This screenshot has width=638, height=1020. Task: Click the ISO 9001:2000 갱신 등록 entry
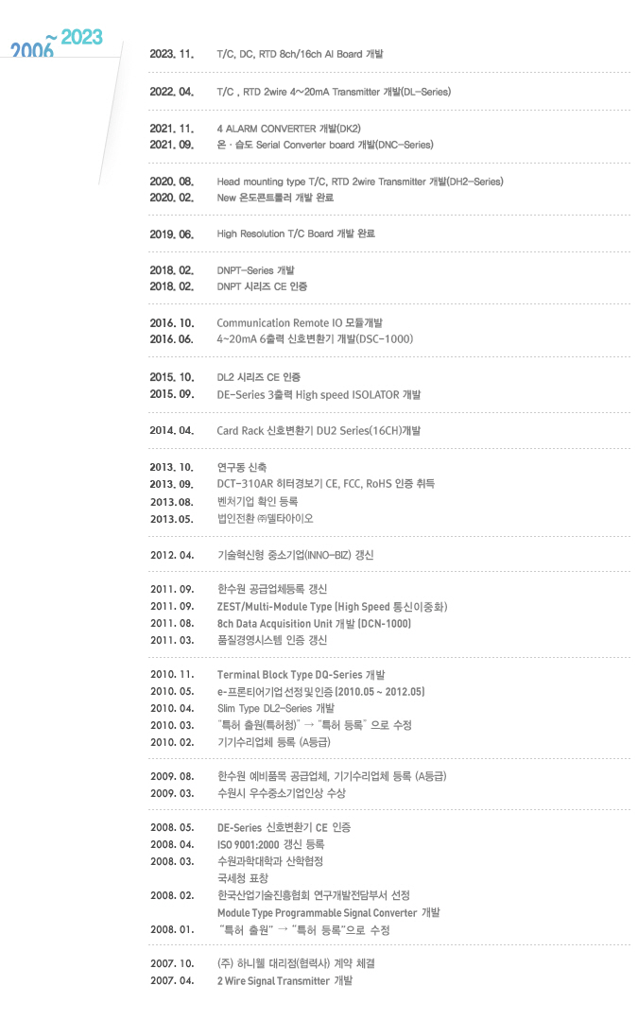(270, 844)
